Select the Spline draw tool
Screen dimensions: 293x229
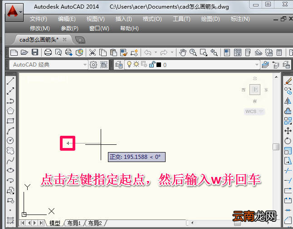10,160
